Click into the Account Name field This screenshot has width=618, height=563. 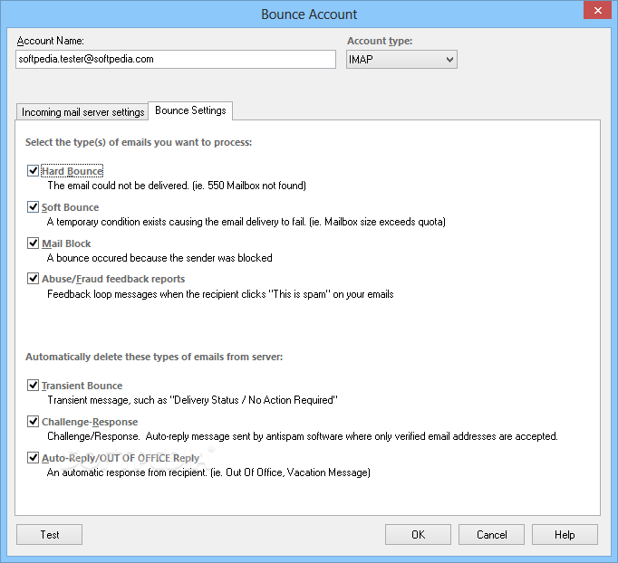coord(176,60)
